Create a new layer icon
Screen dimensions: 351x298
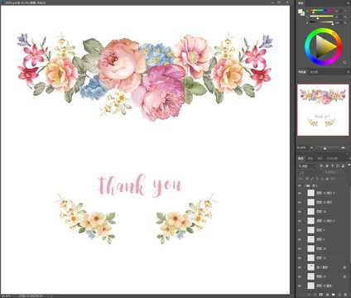(339, 295)
